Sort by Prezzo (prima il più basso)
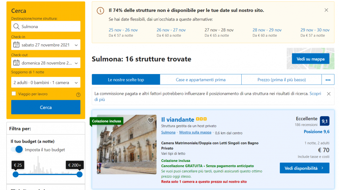Image resolution: width=339 pixels, height=190 pixels. [281, 80]
